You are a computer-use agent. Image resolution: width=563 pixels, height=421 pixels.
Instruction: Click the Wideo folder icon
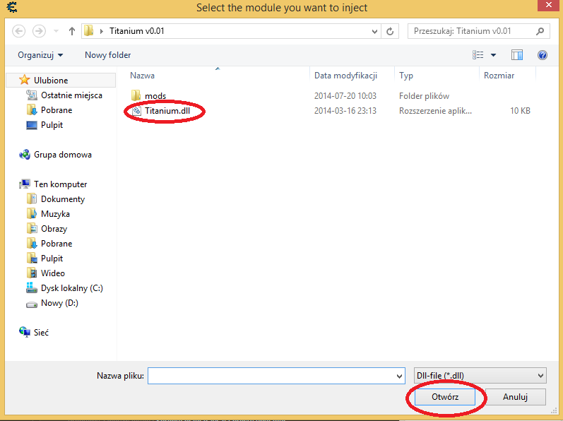click(x=32, y=273)
